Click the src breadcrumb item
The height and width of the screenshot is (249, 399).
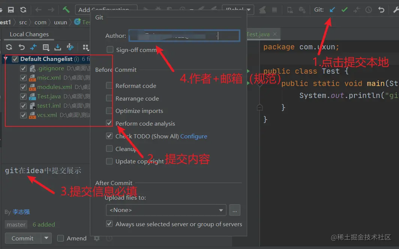tap(23, 22)
